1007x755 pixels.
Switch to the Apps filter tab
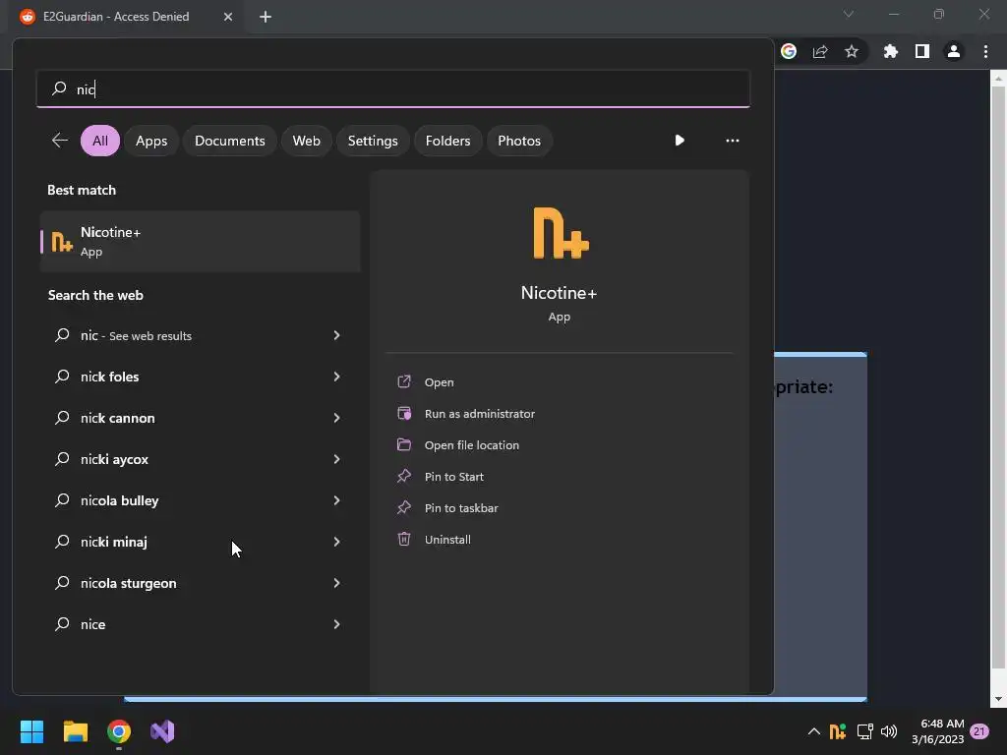click(x=151, y=141)
